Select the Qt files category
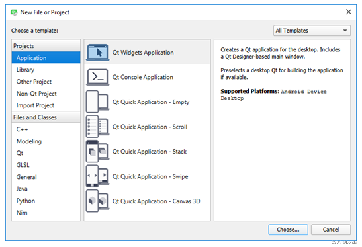Viewport: 362px width, 247px height. point(46,153)
